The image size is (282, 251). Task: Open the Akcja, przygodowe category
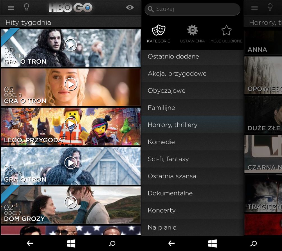pos(192,74)
